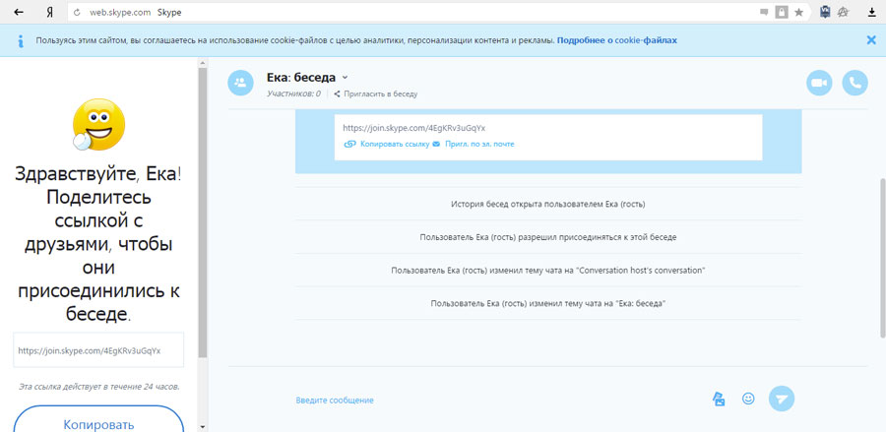
Task: Click into "Введите сообщение" message field
Action: coord(335,401)
